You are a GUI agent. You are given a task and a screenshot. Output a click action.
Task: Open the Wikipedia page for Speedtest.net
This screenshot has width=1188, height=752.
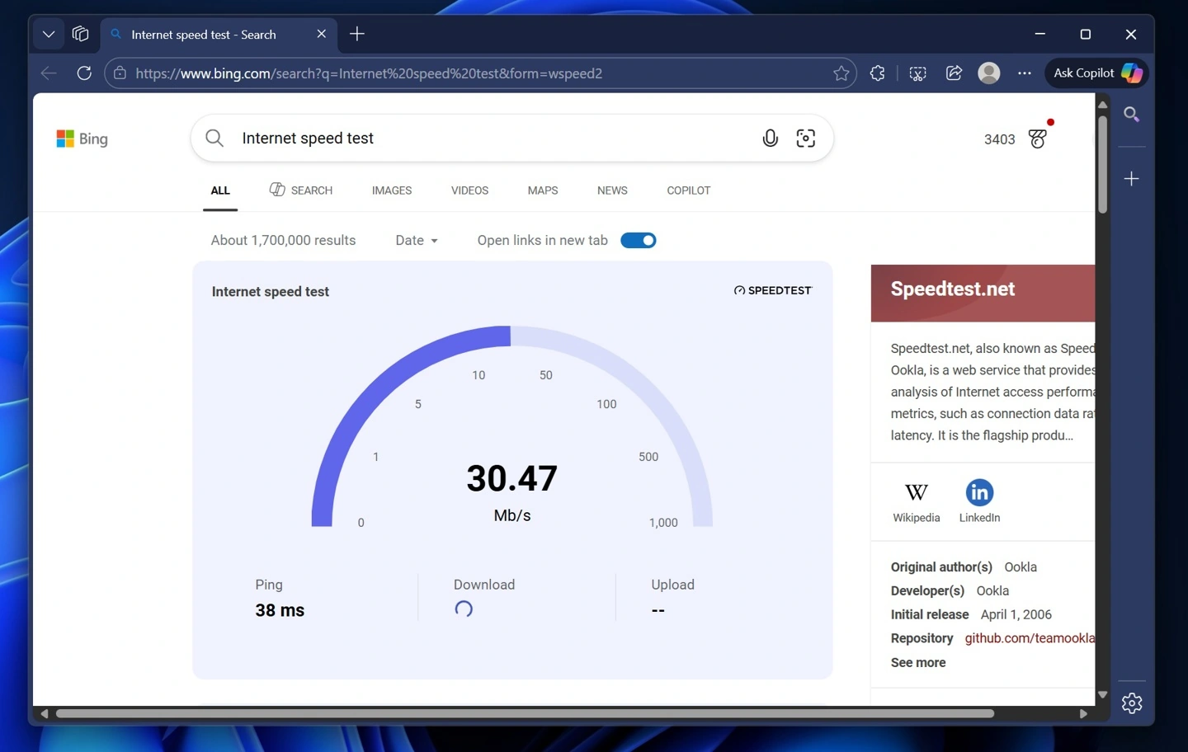(916, 500)
